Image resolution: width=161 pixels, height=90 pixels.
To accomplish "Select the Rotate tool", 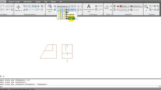I will coord(27,6).
